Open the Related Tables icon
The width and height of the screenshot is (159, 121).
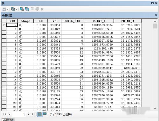[13, 9]
